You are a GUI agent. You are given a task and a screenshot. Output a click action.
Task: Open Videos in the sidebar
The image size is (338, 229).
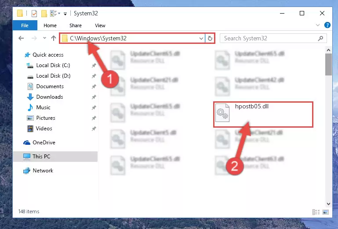coord(44,129)
